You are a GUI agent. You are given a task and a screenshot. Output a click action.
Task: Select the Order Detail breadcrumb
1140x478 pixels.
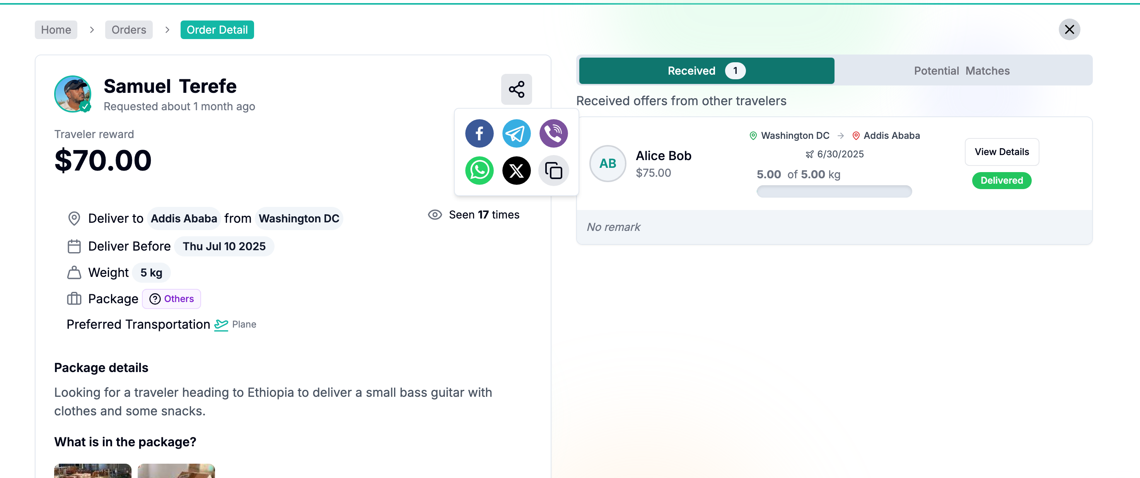tap(217, 30)
